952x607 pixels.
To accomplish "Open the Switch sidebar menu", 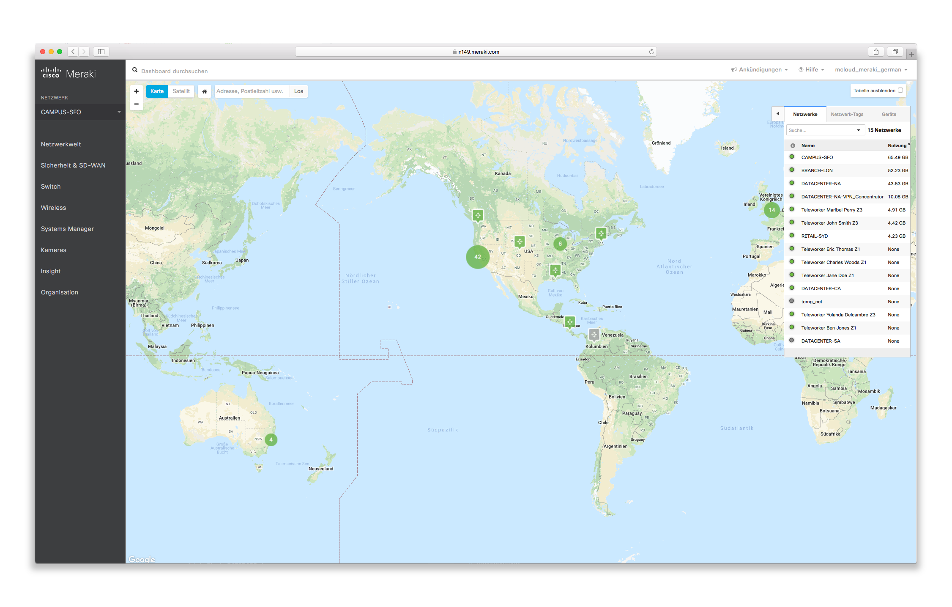I will pos(51,187).
